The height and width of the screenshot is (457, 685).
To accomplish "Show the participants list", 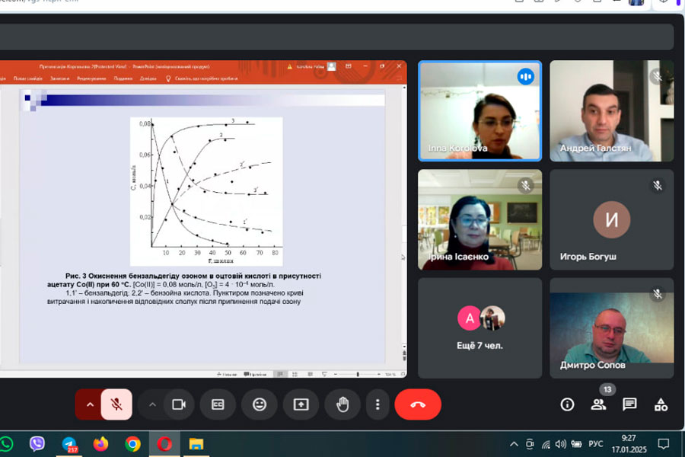I will 598,404.
